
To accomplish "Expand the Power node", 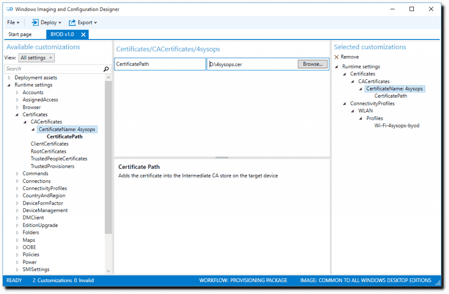I will pos(18,262).
